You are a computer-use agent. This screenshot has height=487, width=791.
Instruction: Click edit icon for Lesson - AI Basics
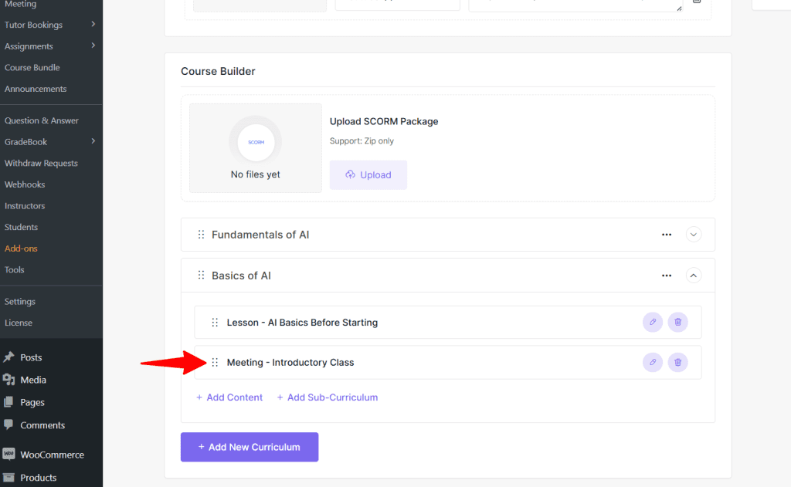tap(653, 322)
